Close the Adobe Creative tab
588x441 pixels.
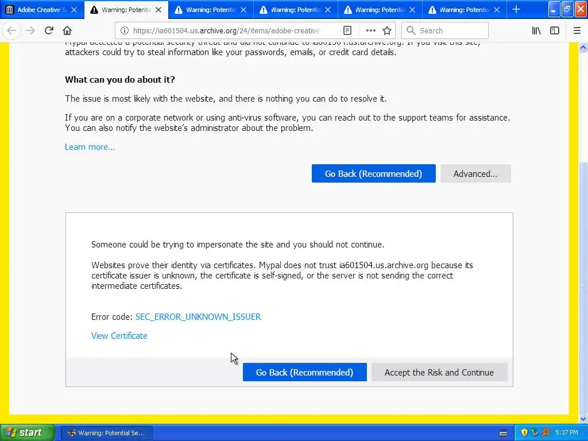click(x=74, y=10)
